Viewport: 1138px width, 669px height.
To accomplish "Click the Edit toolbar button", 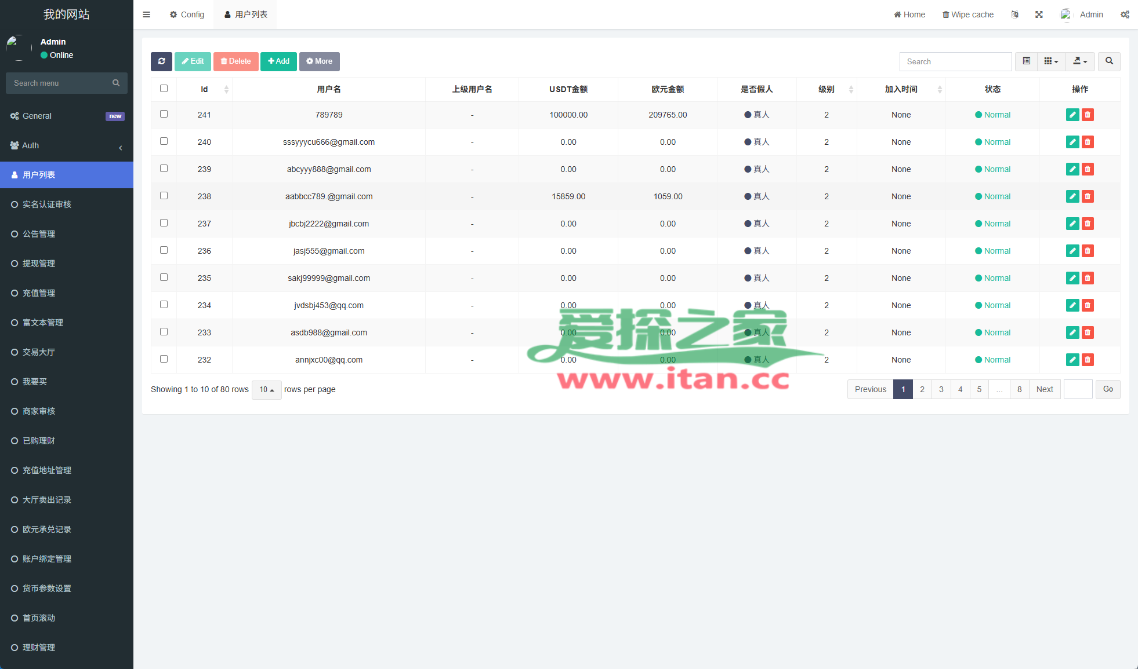I will pyautogui.click(x=193, y=61).
